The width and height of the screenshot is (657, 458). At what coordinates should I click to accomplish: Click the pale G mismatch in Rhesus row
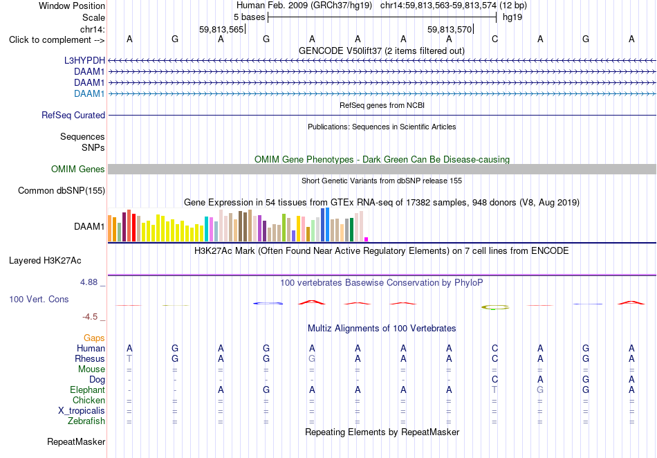coord(312,358)
